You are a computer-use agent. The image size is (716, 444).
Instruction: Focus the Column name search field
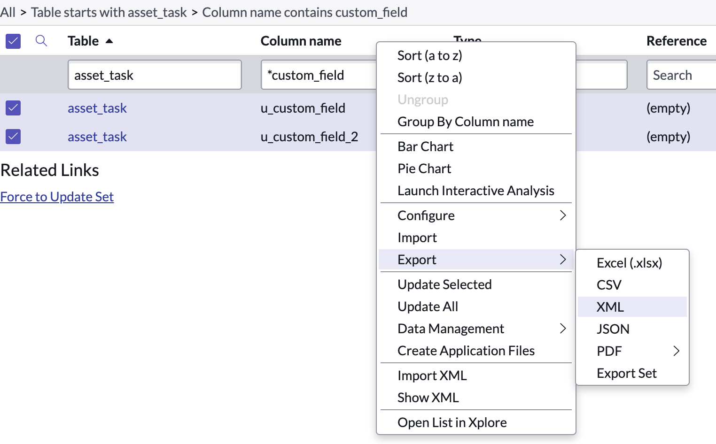[319, 75]
